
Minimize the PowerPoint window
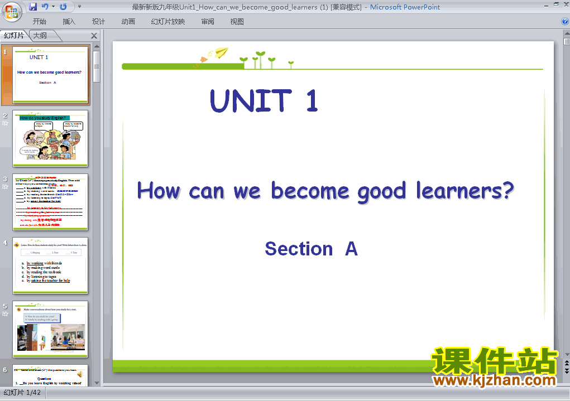pyautogui.click(x=546, y=5)
